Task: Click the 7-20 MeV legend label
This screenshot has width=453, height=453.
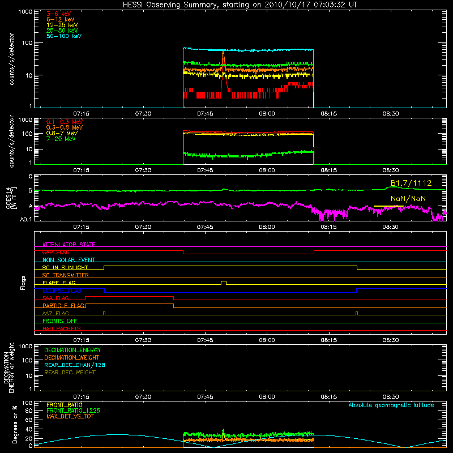Action: (61, 139)
